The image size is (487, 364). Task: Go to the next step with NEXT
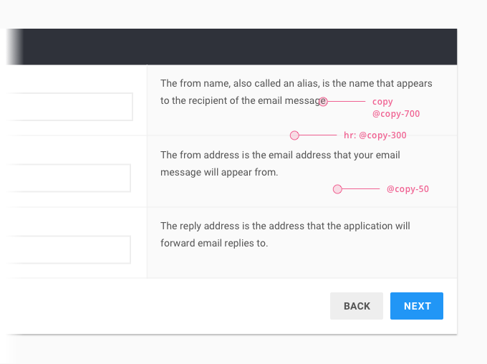click(x=417, y=306)
